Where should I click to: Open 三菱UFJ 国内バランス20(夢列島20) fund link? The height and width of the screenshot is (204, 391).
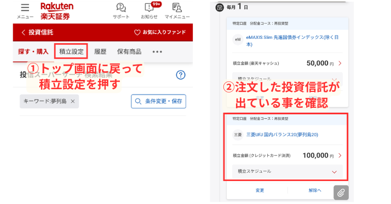pyautogui.click(x=282, y=135)
